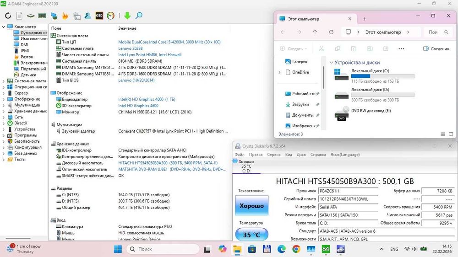Collapse the Компьютер tree node
This screenshot has width=458, height=257.
pyautogui.click(x=4, y=27)
